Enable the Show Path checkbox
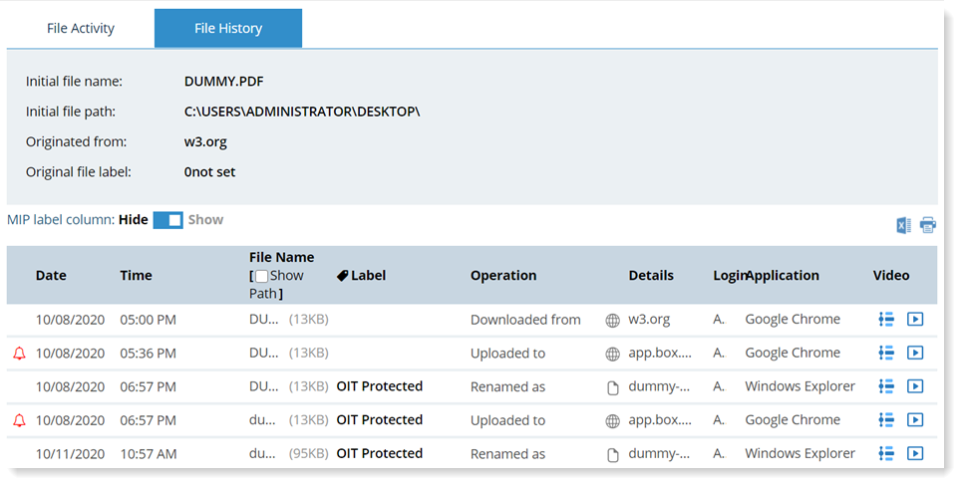This screenshot has height=486, width=962. point(262,276)
